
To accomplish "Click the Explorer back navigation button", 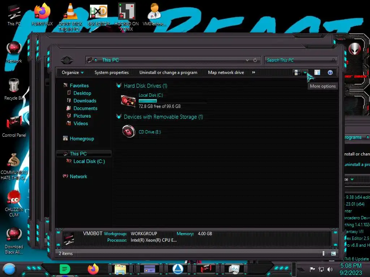I will pyautogui.click(x=67, y=60).
